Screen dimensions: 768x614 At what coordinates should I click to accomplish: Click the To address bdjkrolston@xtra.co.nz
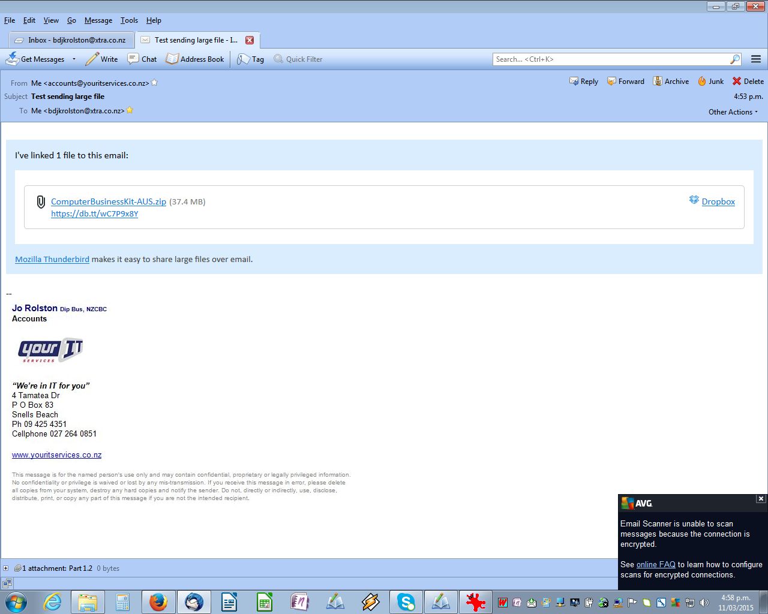click(x=78, y=111)
